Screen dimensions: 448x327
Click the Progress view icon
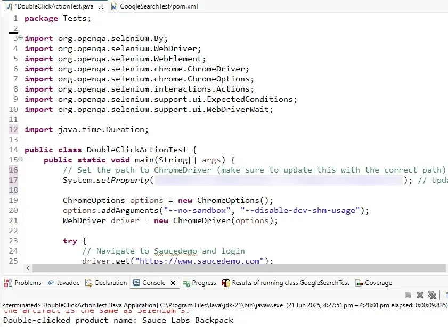pos(186,283)
